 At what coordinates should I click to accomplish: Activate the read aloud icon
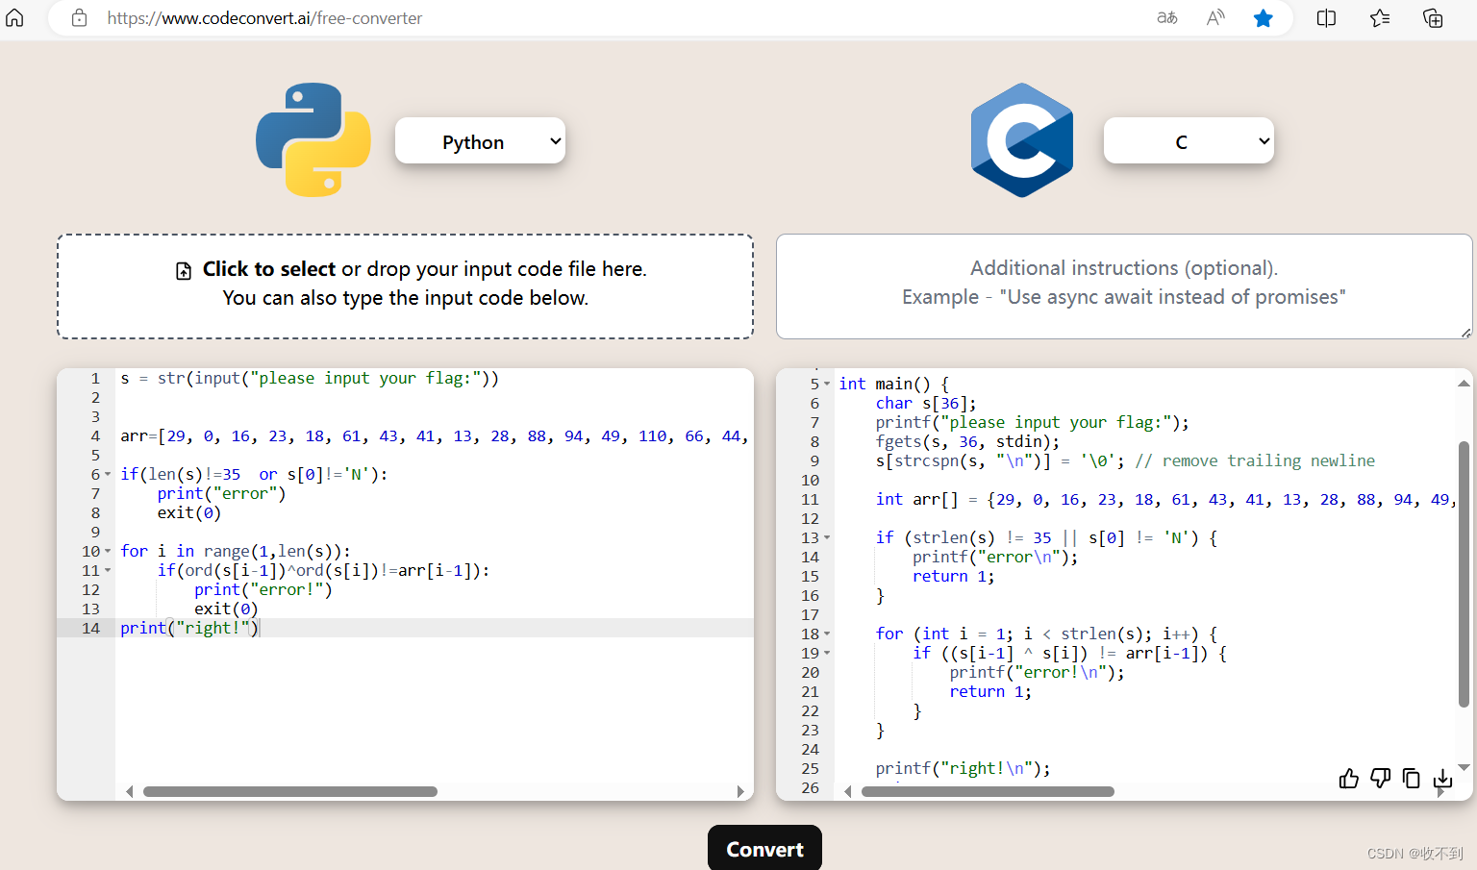click(1215, 17)
